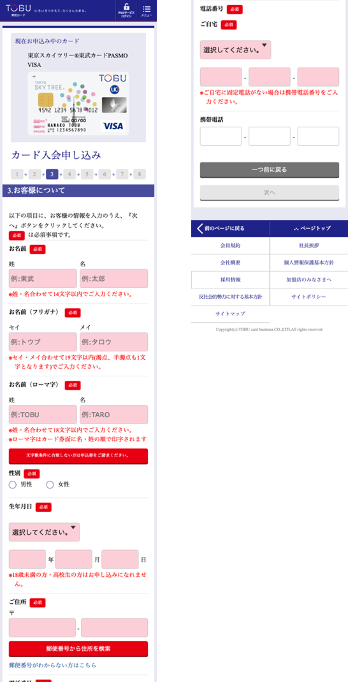Focus the last 携帯電話 number field
The width and height of the screenshot is (348, 682).
(319, 136)
